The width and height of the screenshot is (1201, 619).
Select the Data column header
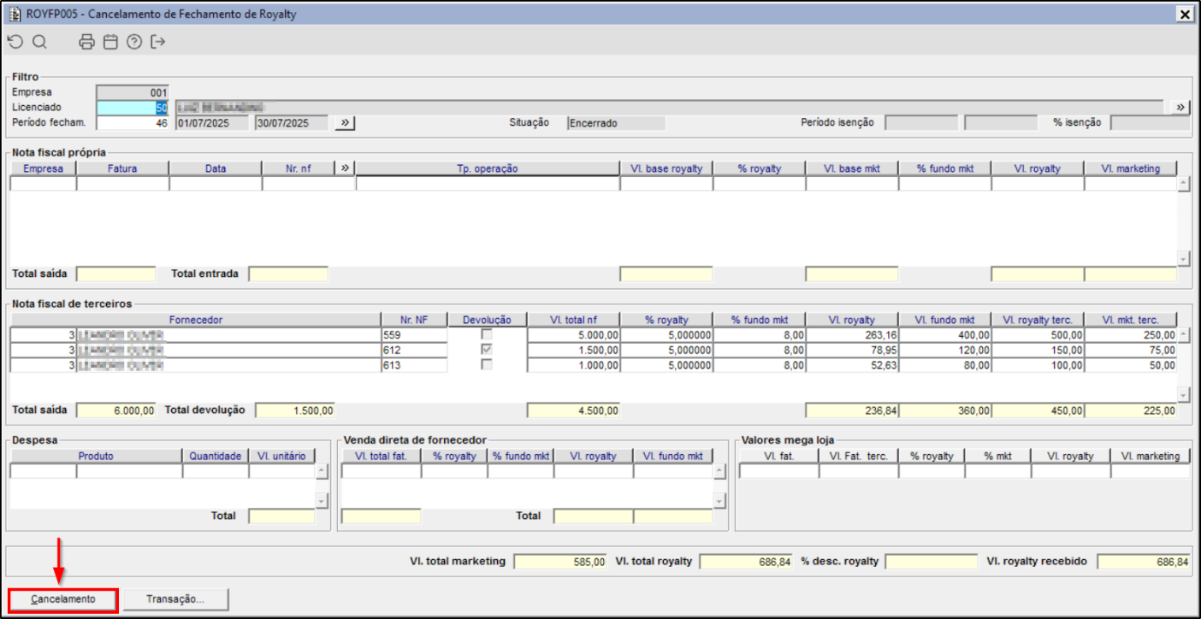pyautogui.click(x=216, y=168)
